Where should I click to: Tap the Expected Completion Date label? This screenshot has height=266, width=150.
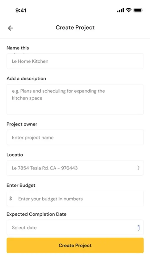(x=36, y=214)
